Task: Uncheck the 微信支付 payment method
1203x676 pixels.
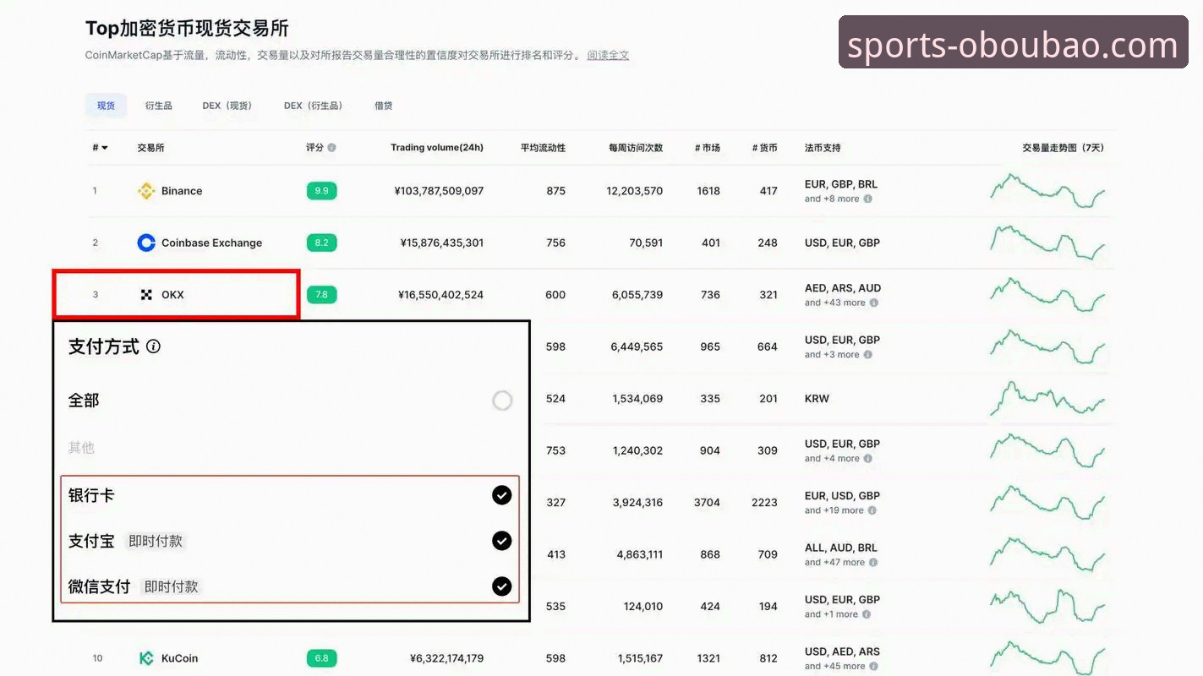Action: [502, 586]
